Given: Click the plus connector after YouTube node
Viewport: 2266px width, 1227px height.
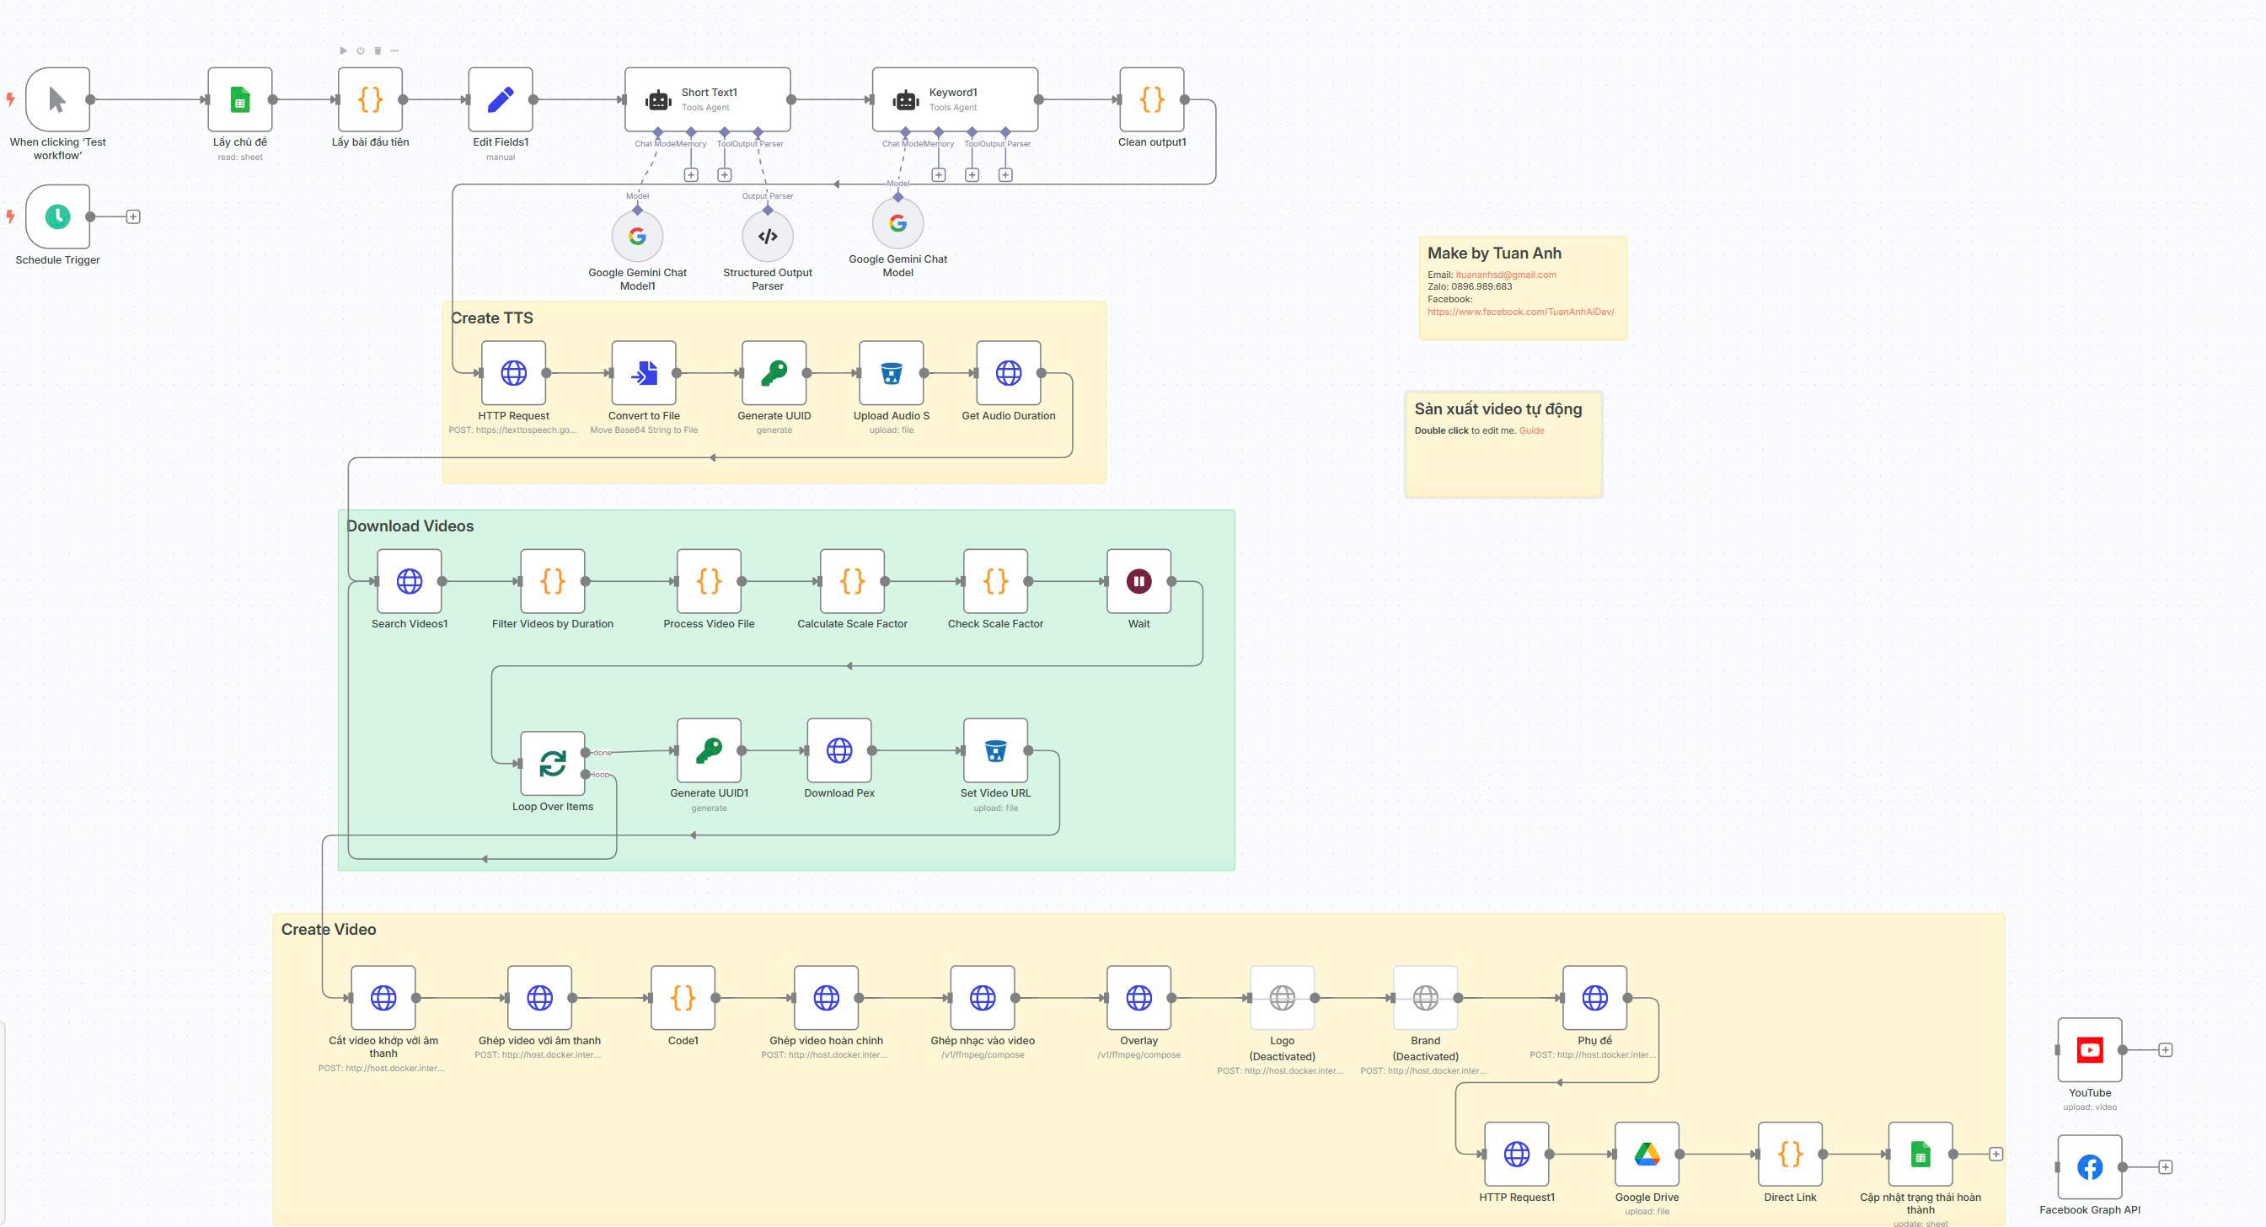Looking at the screenshot, I should pyautogui.click(x=2165, y=1050).
